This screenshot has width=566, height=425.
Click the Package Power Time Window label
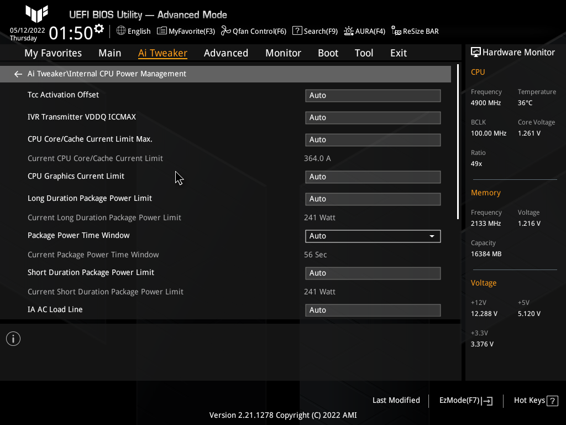(x=78, y=235)
